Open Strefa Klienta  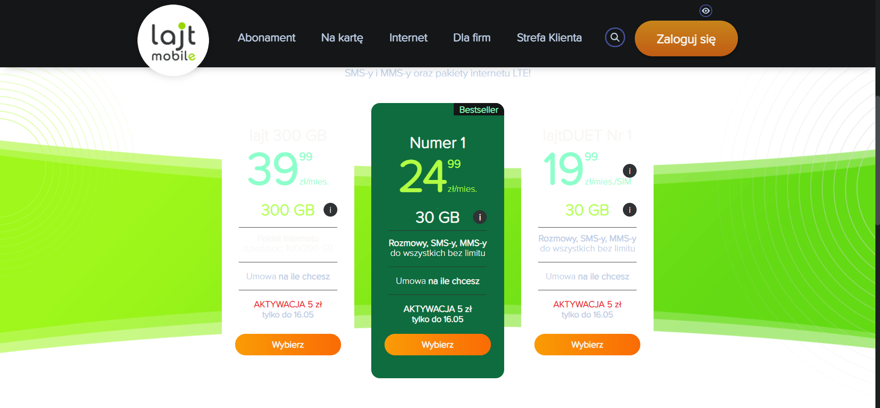(x=549, y=38)
